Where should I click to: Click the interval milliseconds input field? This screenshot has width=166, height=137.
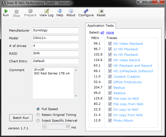pos(58,127)
